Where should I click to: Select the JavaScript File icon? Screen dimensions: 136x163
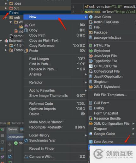91,56
